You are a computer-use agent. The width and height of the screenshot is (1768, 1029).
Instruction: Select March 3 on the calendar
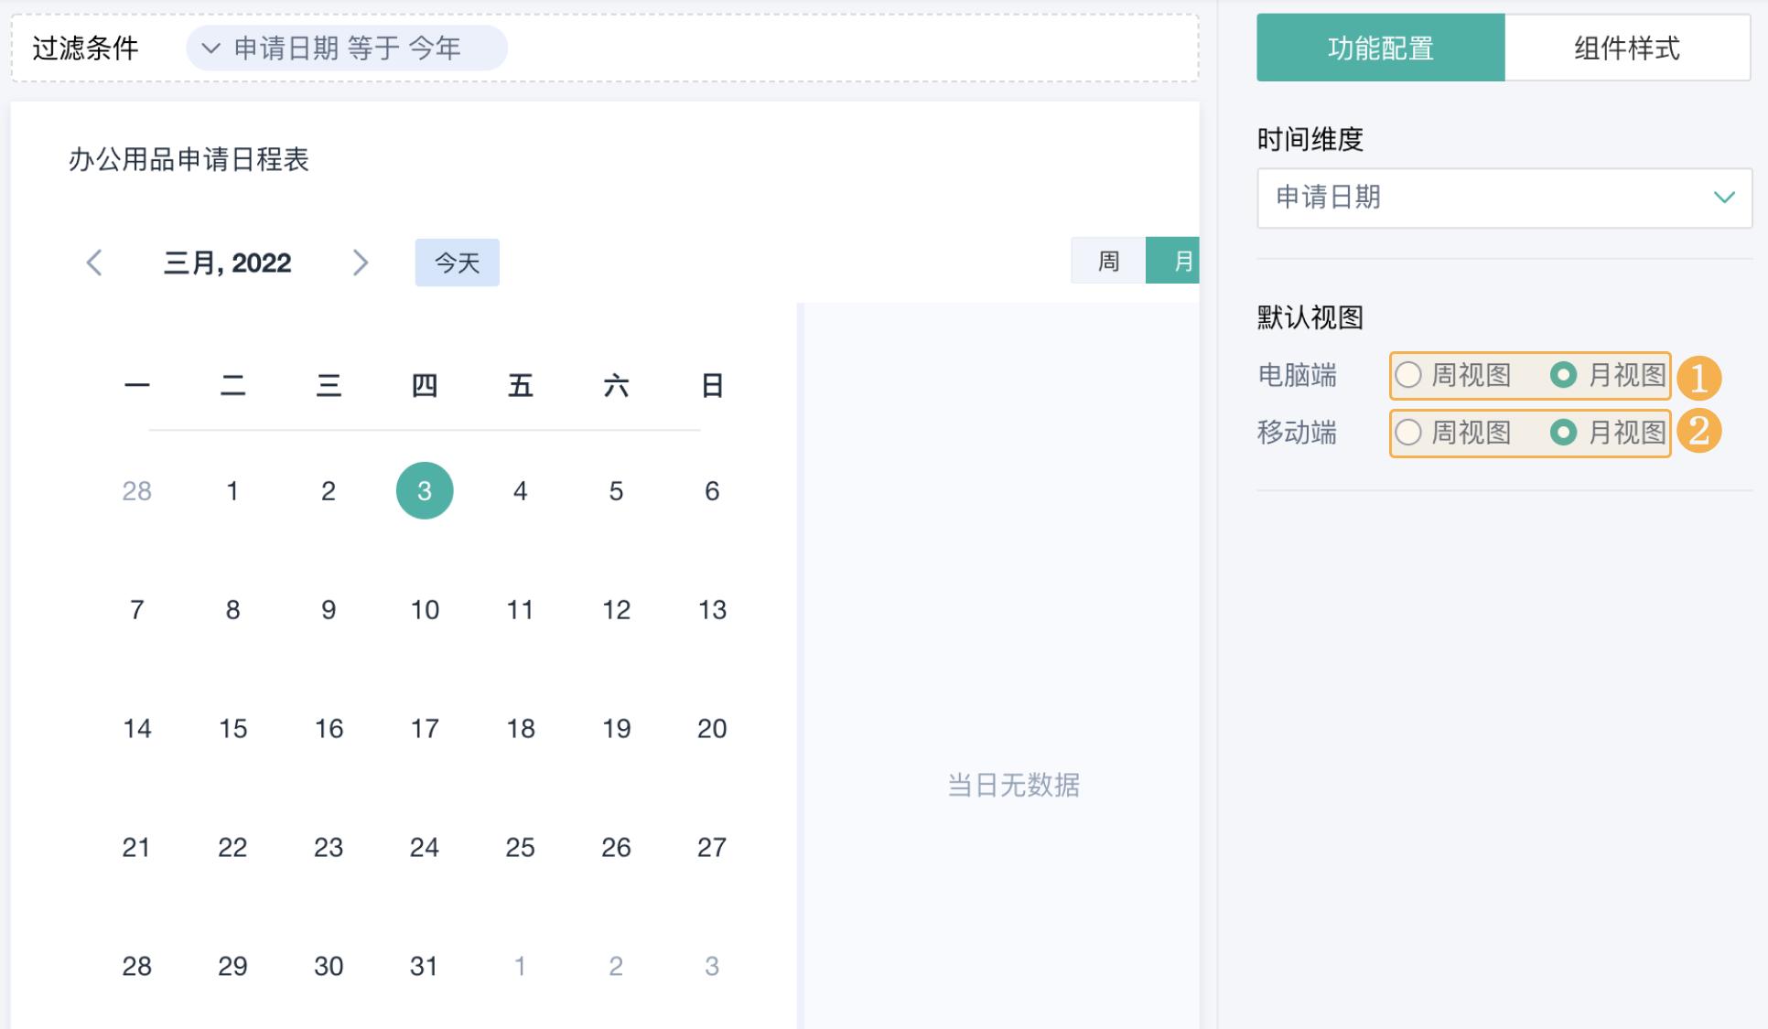(424, 490)
